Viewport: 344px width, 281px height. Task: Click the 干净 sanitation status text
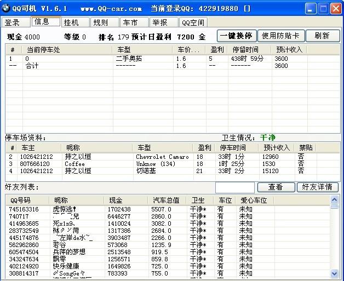point(268,137)
